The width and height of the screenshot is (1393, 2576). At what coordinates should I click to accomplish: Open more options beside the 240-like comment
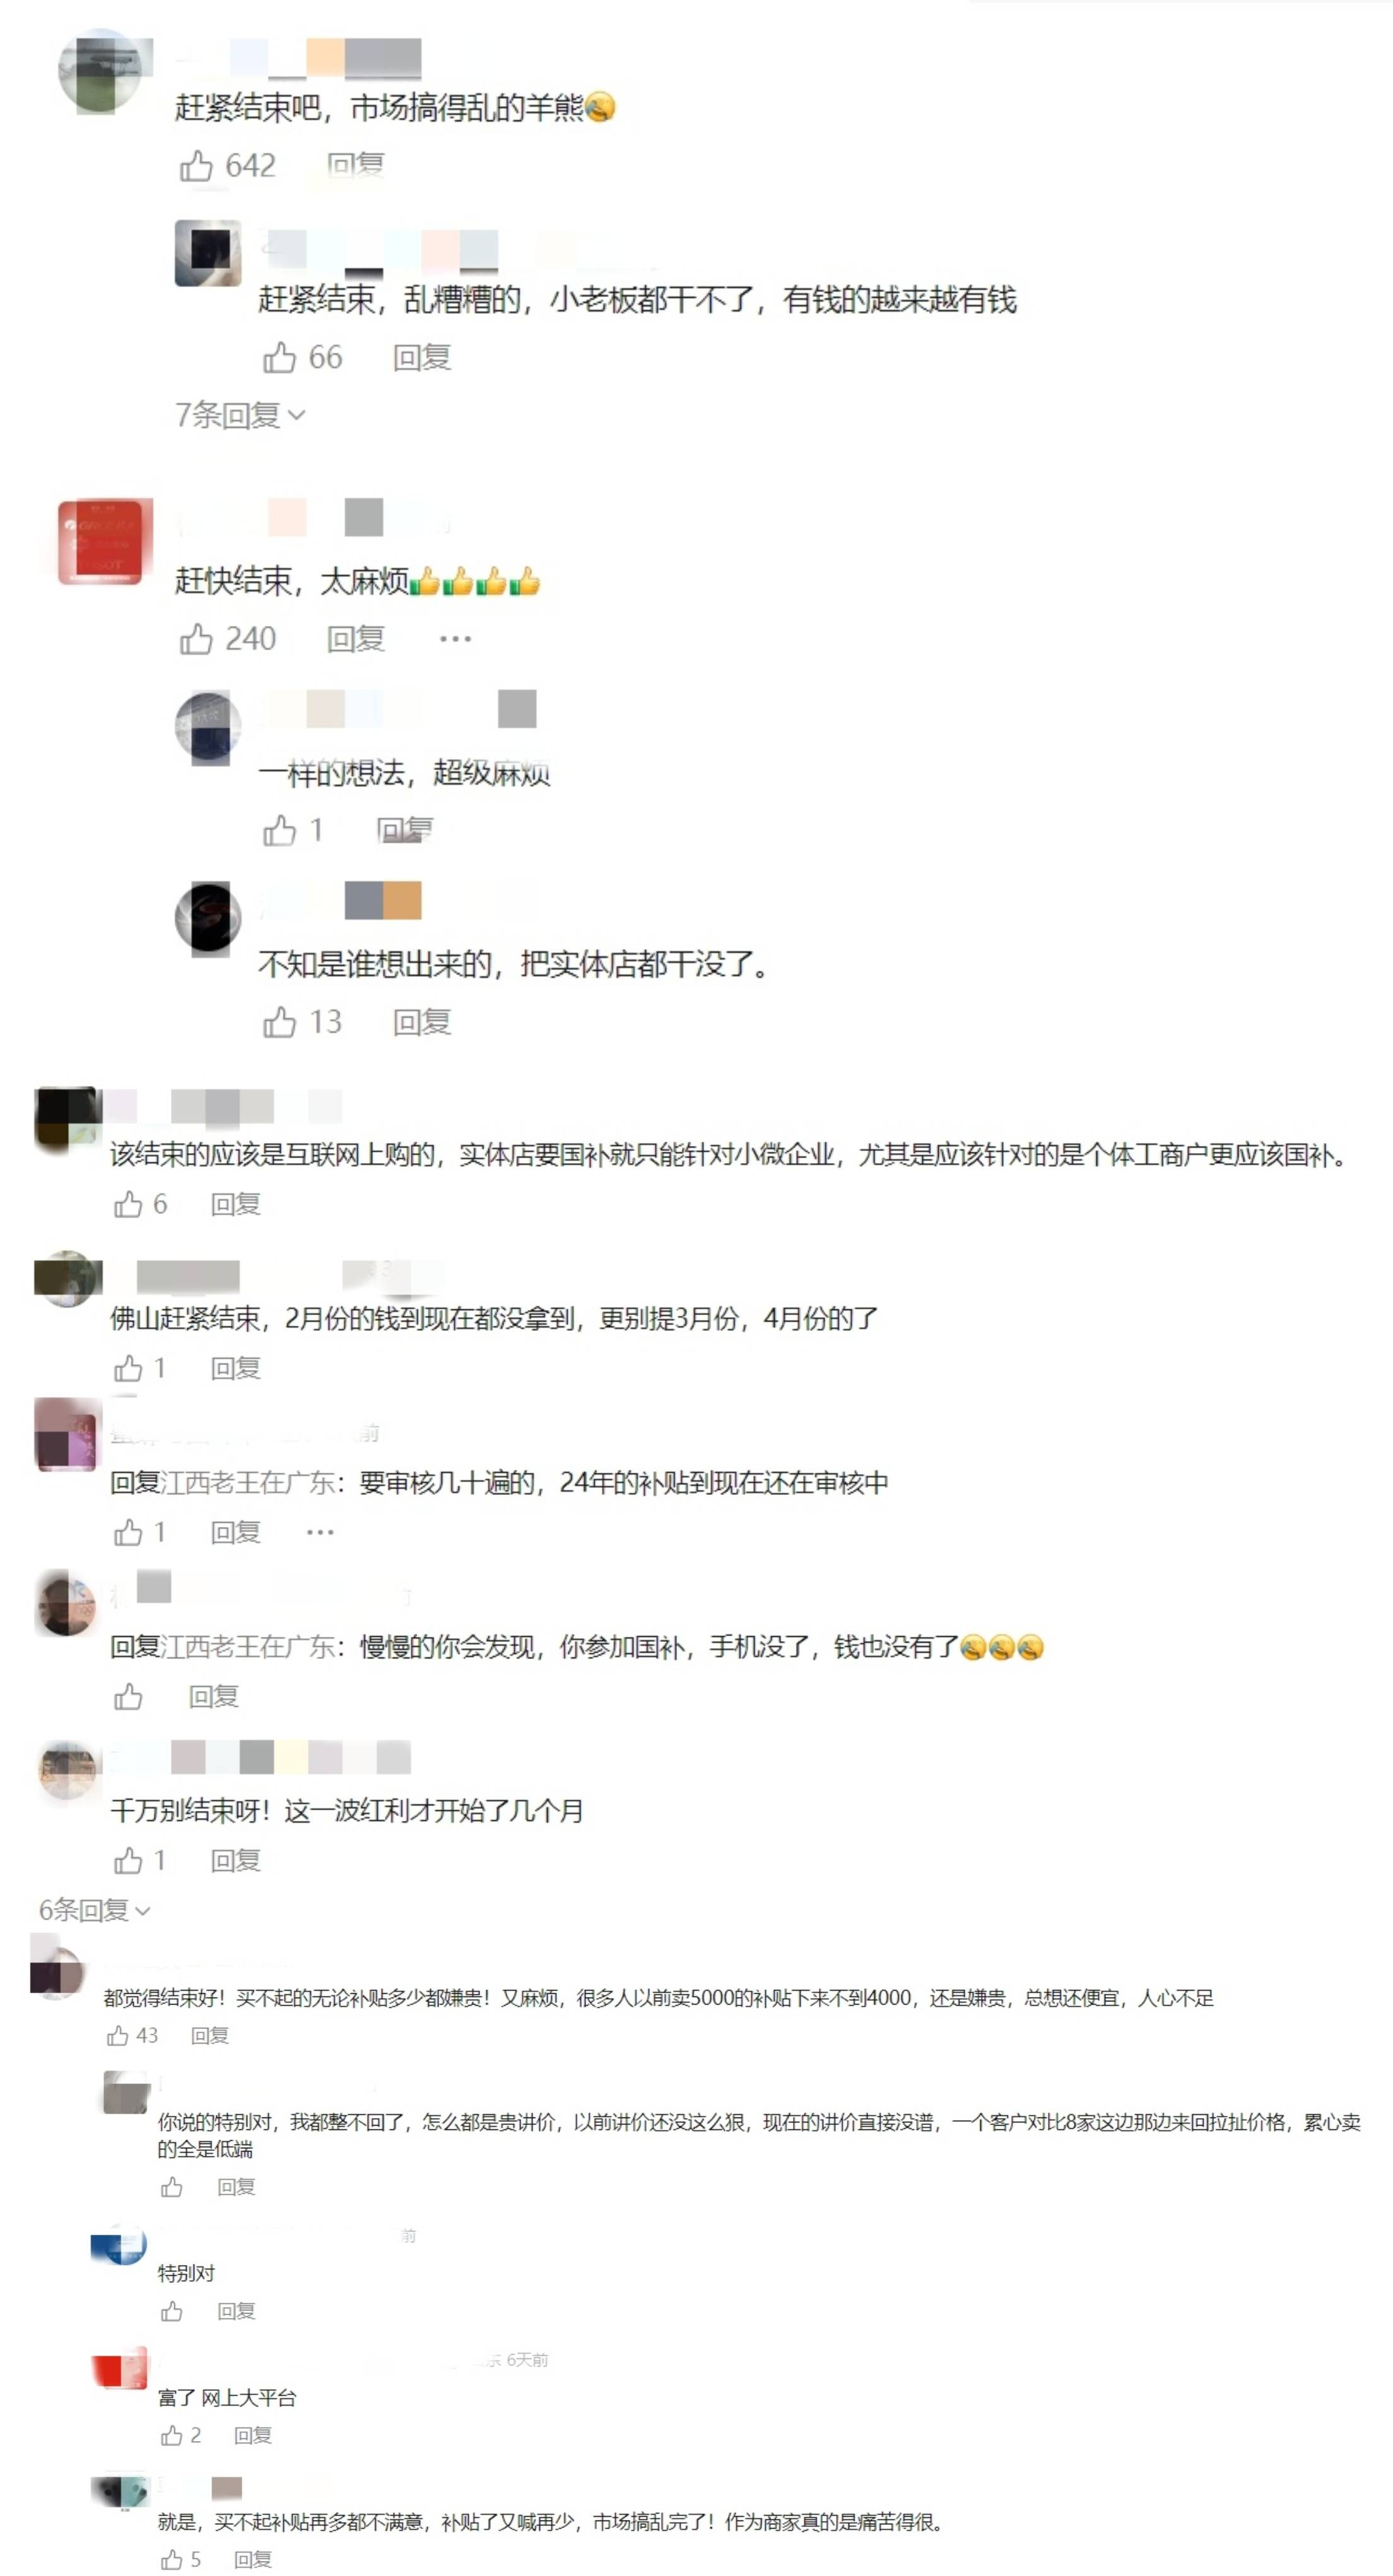click(x=455, y=638)
